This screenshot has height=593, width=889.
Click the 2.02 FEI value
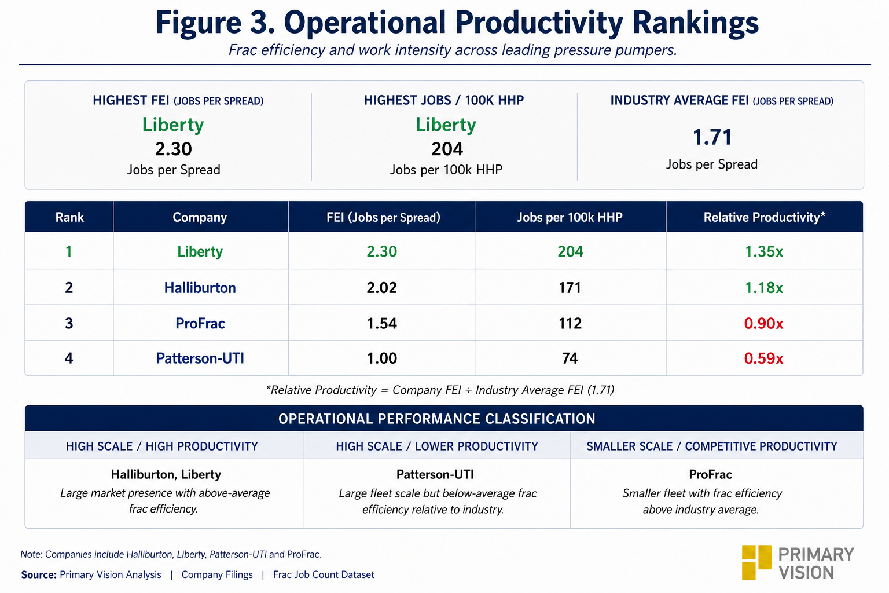(x=382, y=288)
